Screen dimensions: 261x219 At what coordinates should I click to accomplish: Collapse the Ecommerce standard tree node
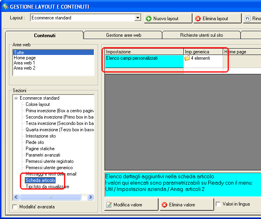click(x=16, y=98)
